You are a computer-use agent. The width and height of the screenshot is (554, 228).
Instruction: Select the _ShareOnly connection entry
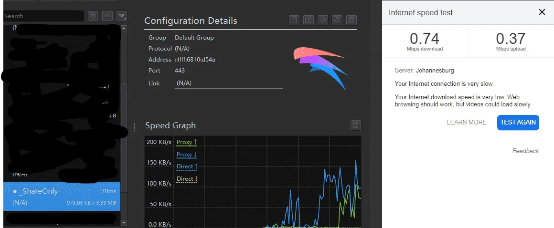[x=62, y=197]
